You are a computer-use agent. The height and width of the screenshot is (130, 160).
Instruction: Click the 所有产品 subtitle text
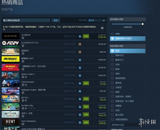(x=7, y=9)
